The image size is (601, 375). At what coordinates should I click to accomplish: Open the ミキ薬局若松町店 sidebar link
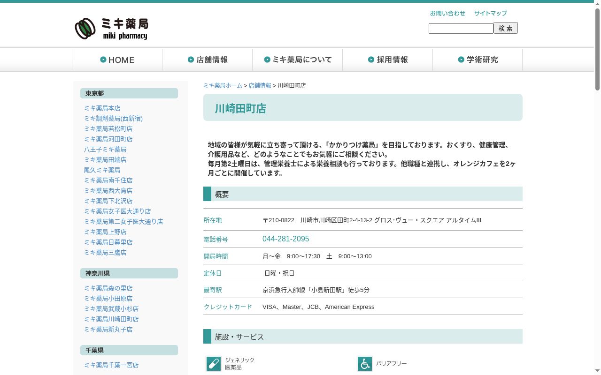108,129
